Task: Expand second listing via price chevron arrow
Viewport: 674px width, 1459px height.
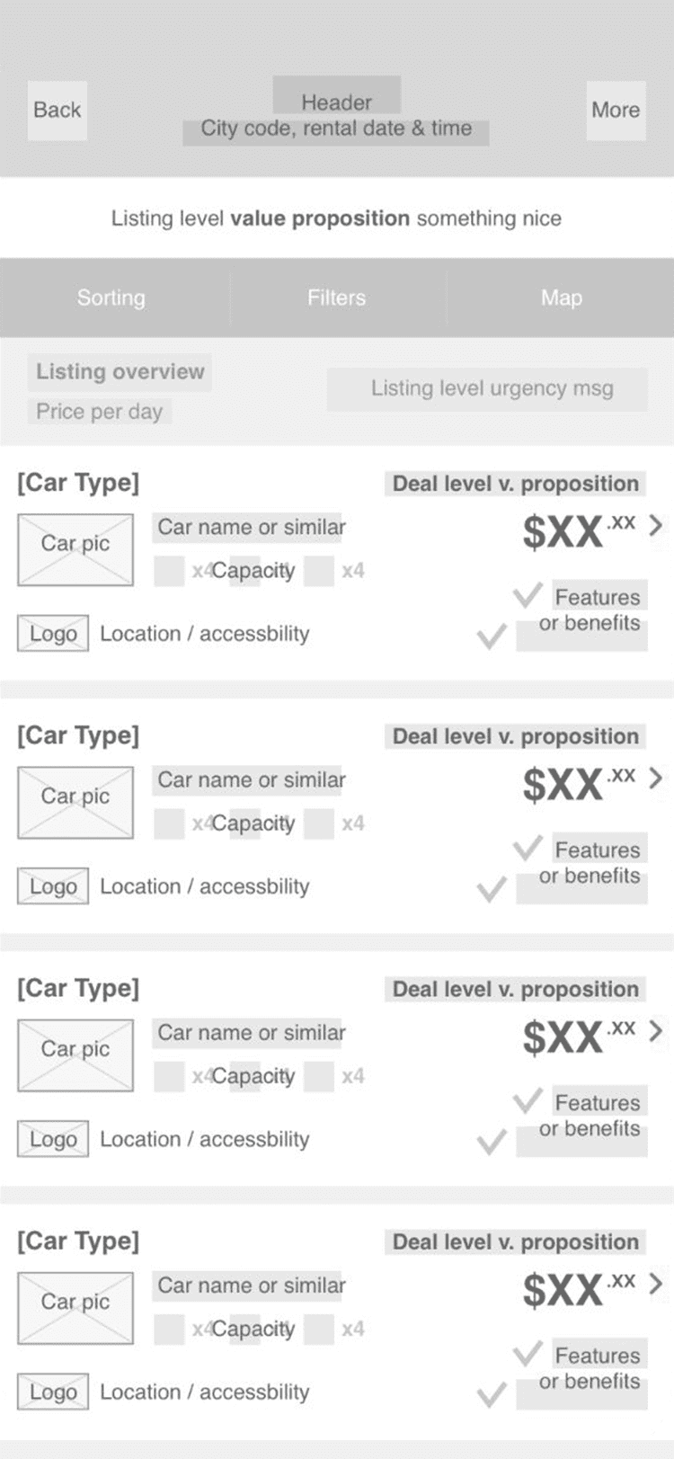Action: coord(655,778)
